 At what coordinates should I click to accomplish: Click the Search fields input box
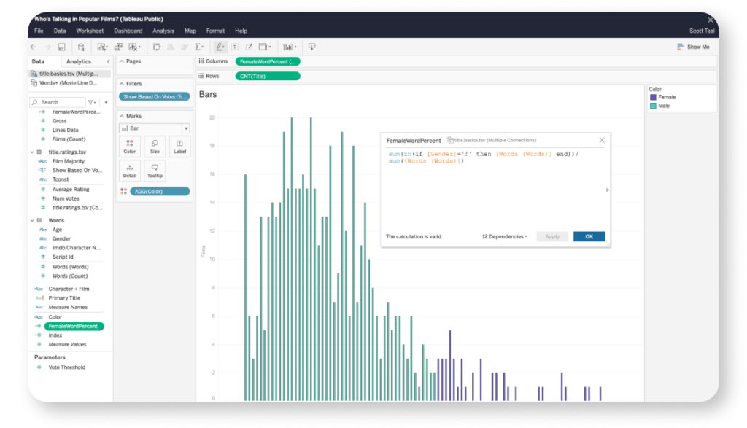click(x=57, y=102)
